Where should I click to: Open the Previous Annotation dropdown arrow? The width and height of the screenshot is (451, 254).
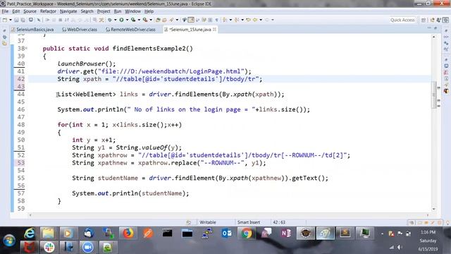click(242, 20)
